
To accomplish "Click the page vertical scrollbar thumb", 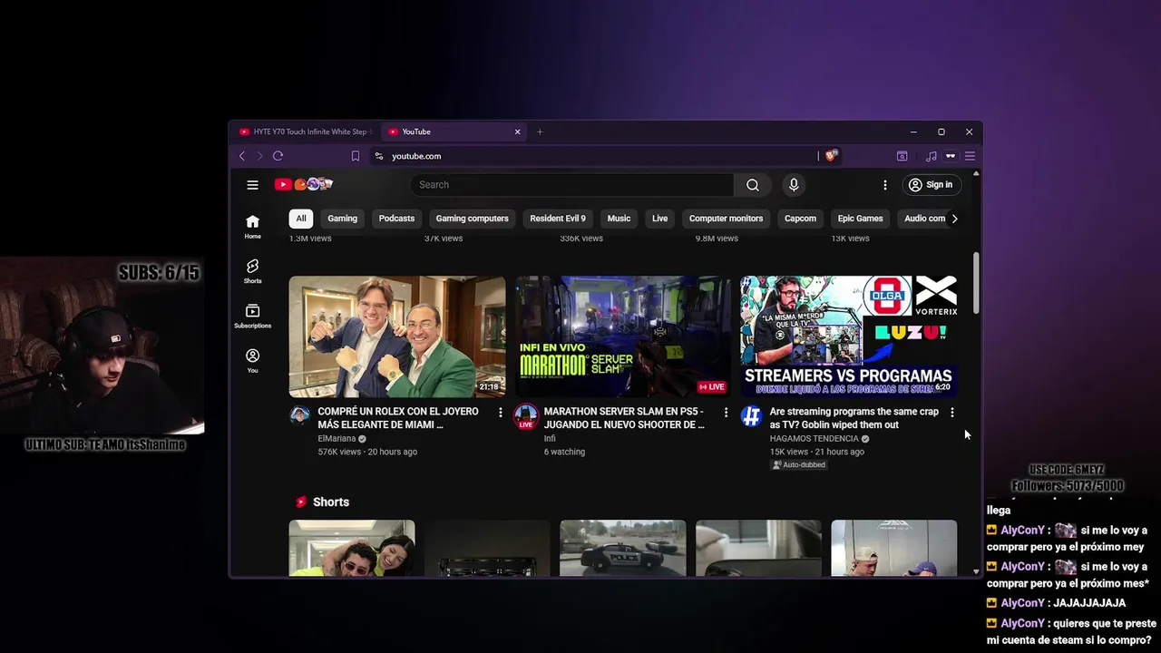I will [x=976, y=283].
